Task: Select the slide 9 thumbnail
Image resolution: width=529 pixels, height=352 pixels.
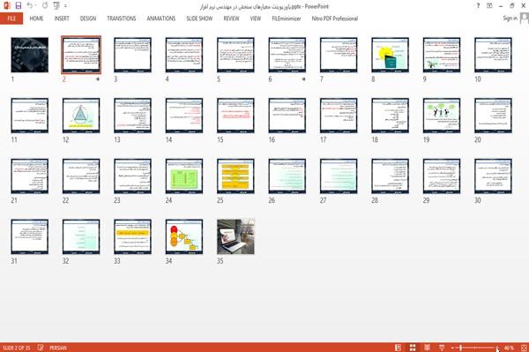Action: pyautogui.click(x=442, y=55)
